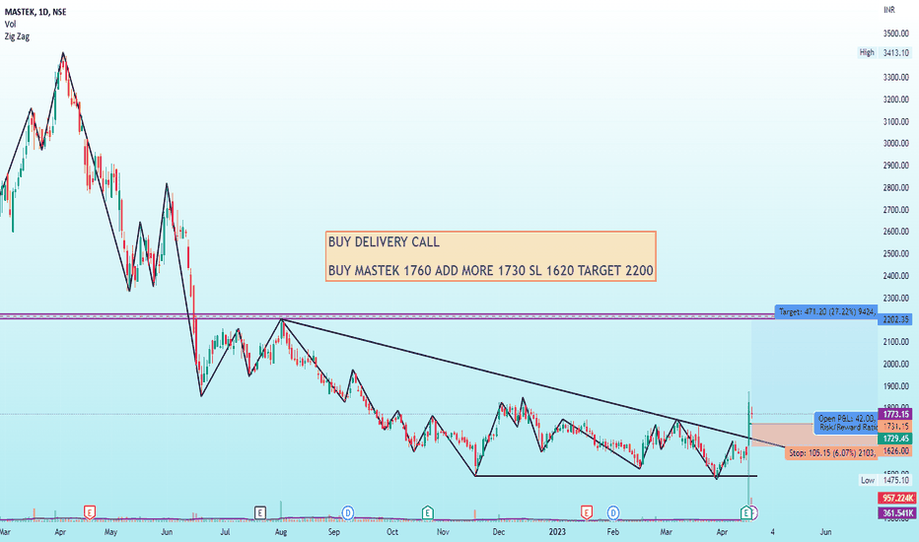
Task: Click the 2100.00 price axis tick
Action: [896, 342]
